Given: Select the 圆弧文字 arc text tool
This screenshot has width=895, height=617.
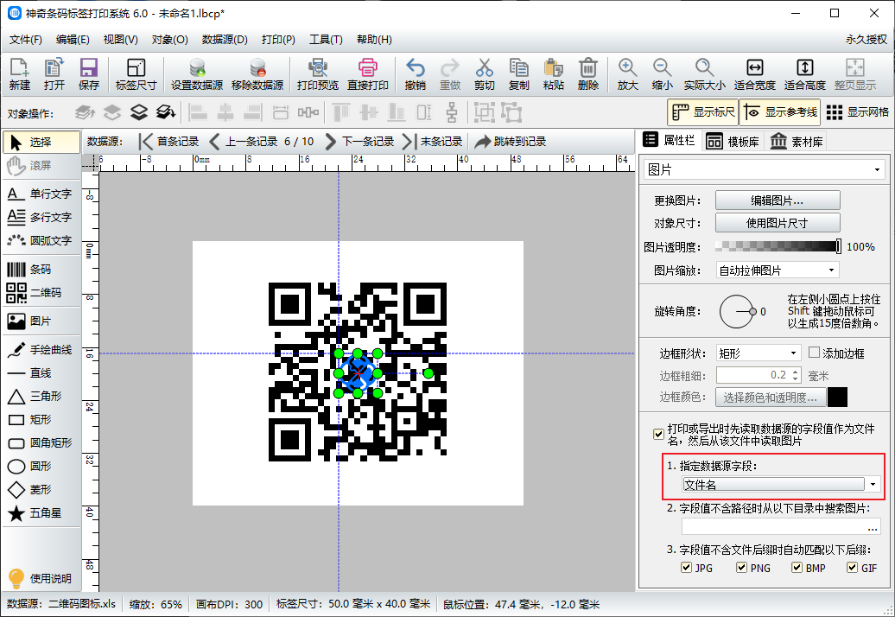Looking at the screenshot, I should (x=41, y=241).
